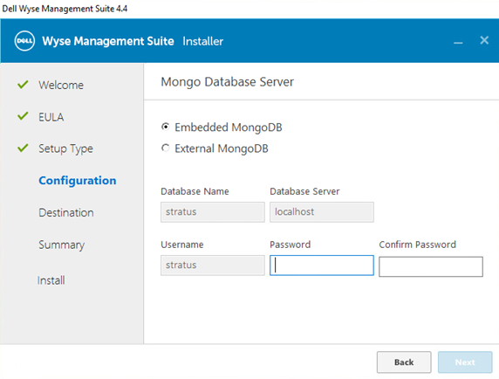This screenshot has width=499, height=379.
Task: Click the Next button
Action: [465, 362]
